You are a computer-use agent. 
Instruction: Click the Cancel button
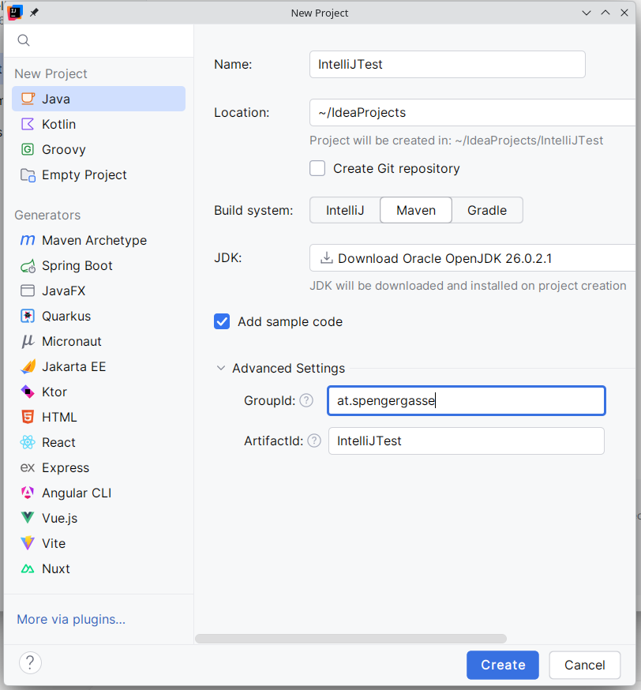pos(585,665)
